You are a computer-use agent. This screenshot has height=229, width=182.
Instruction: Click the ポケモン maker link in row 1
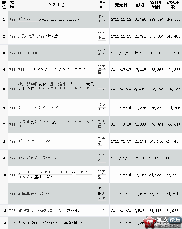click(102, 19)
